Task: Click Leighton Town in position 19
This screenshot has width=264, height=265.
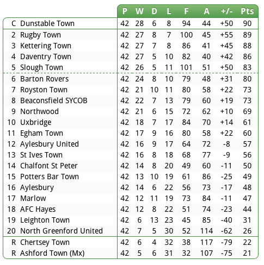Action: point(45,220)
